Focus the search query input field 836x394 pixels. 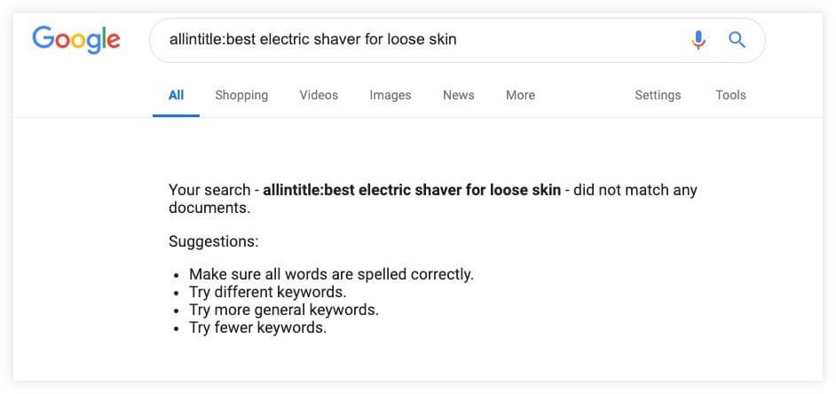click(x=422, y=40)
